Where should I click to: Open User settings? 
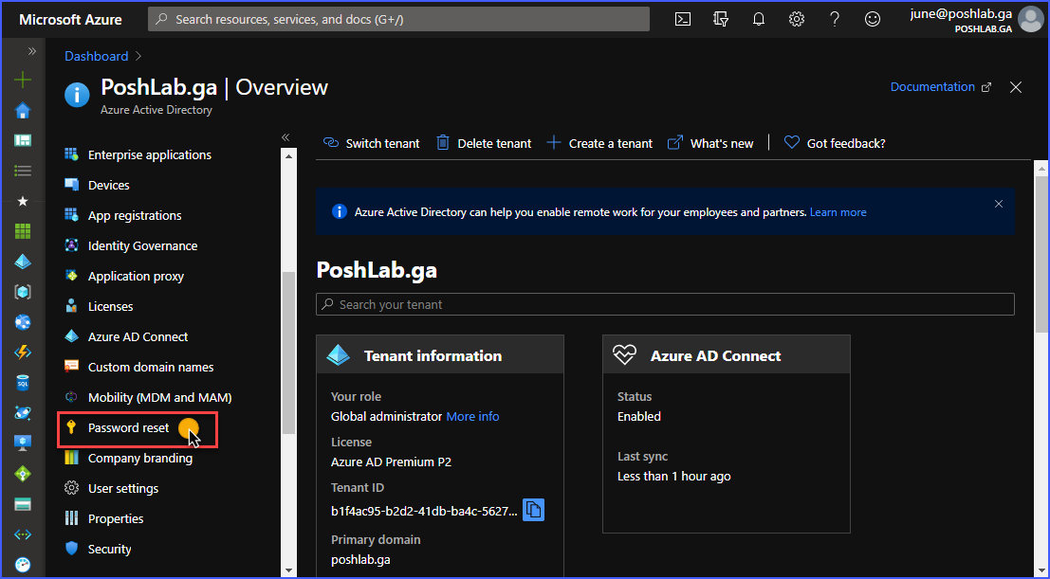coord(123,489)
